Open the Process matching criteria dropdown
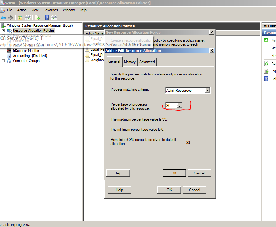This screenshot has width=276, height=227. point(207,90)
